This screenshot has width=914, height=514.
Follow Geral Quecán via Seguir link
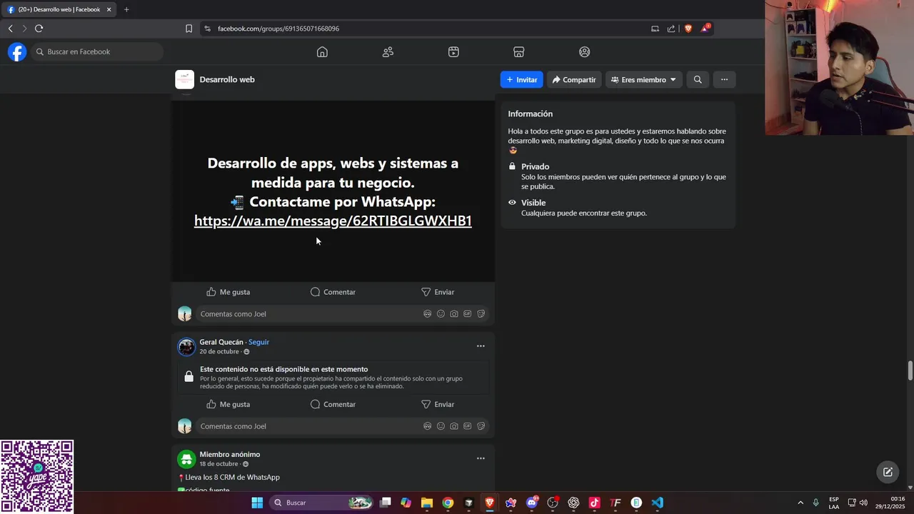point(258,342)
